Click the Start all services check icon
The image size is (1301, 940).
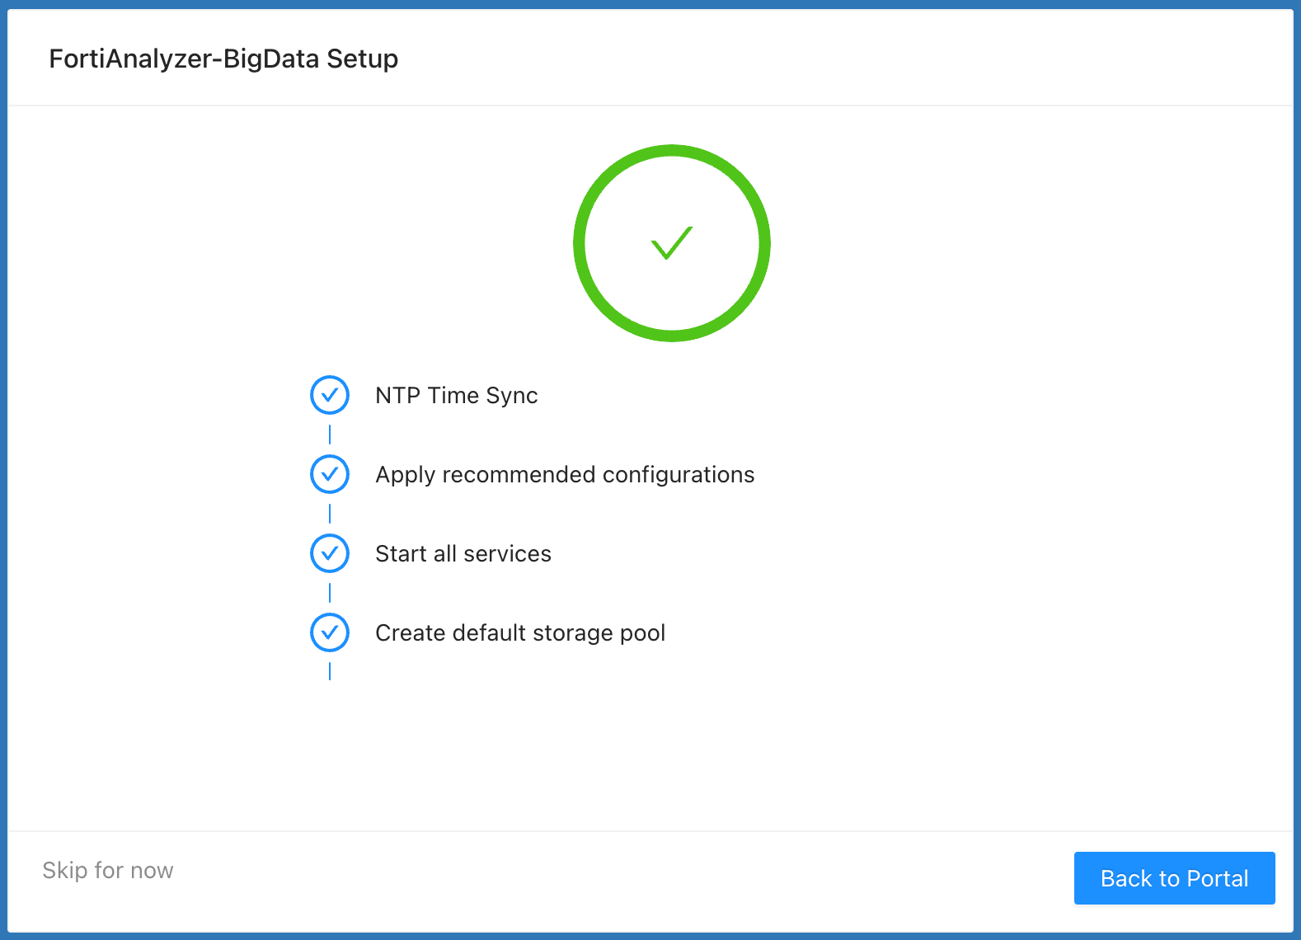(330, 553)
